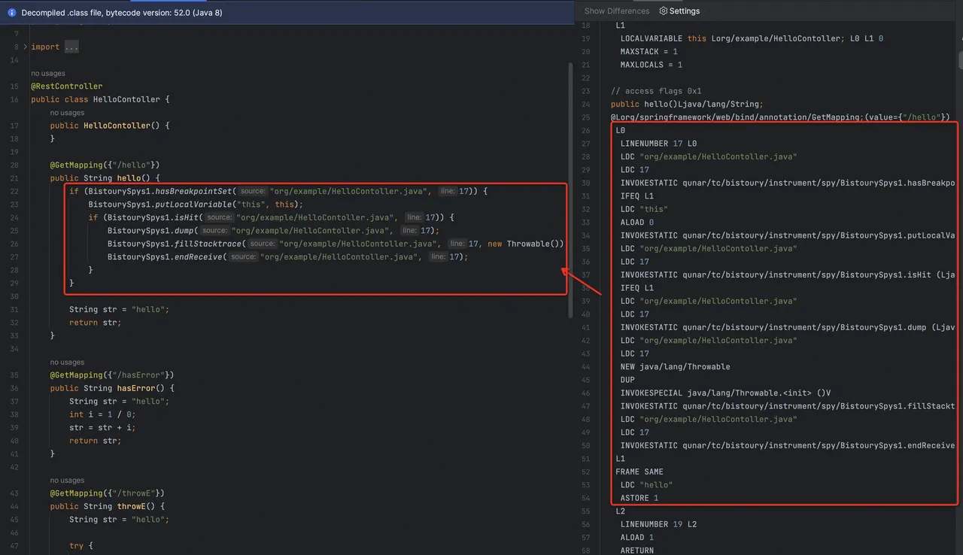Click gutter line number 55 in bytecode viewer

click(x=586, y=511)
